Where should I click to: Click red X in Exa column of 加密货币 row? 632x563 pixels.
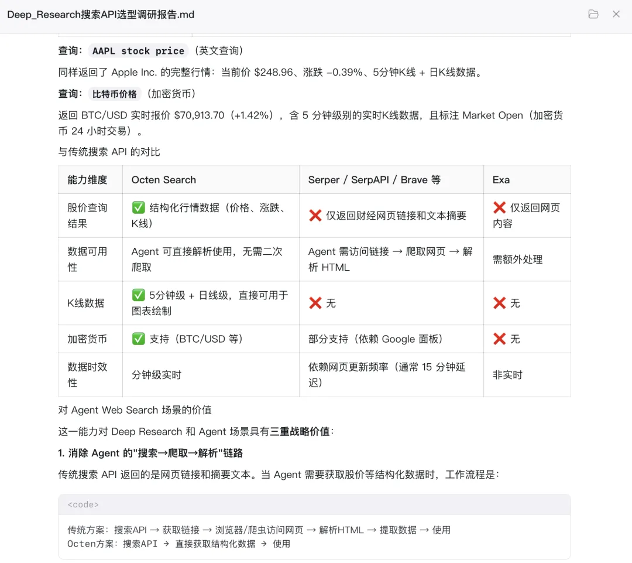(499, 339)
